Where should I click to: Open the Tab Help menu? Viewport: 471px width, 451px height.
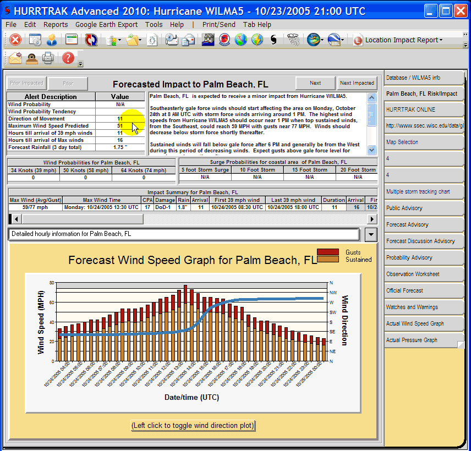[257, 25]
